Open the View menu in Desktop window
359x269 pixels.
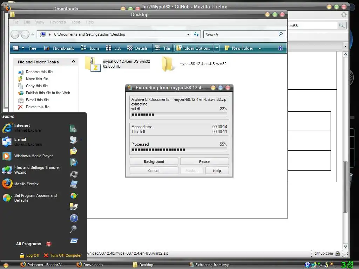40,22
